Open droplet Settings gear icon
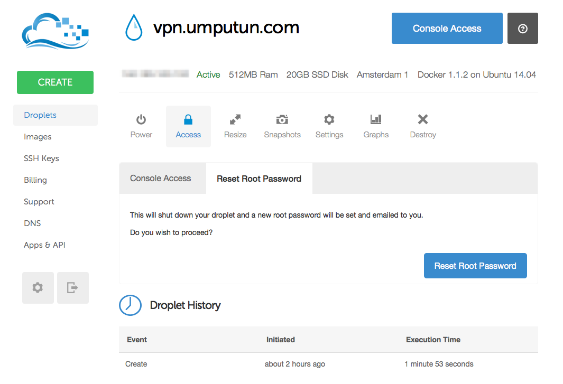The height and width of the screenshot is (384, 563). click(x=329, y=120)
